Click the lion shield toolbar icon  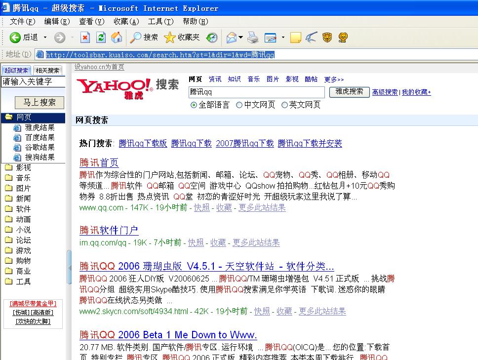pyautogui.click(x=327, y=38)
